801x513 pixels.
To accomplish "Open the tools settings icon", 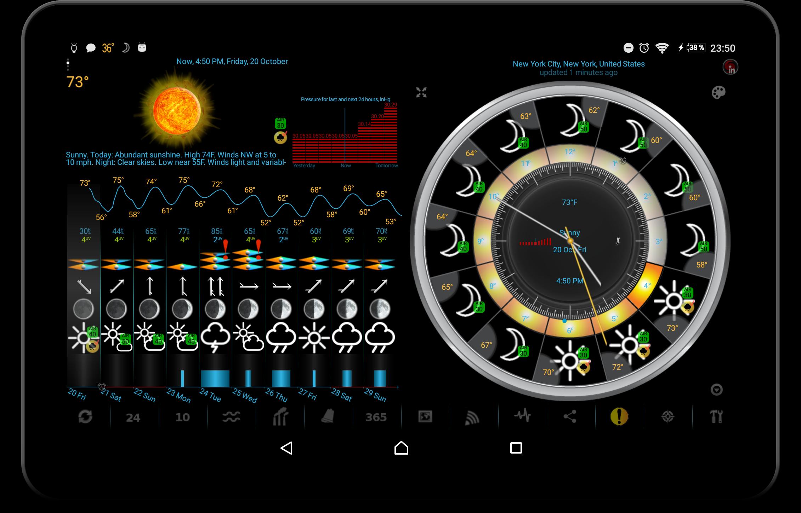I will [716, 416].
